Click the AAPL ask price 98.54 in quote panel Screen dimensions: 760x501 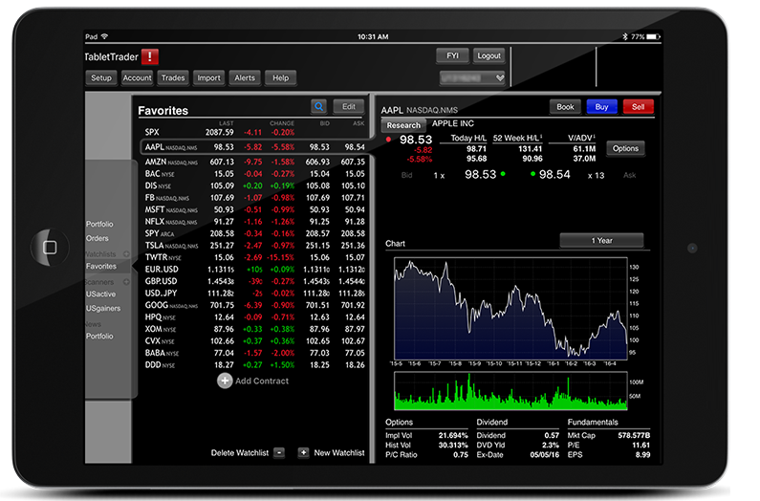554,175
